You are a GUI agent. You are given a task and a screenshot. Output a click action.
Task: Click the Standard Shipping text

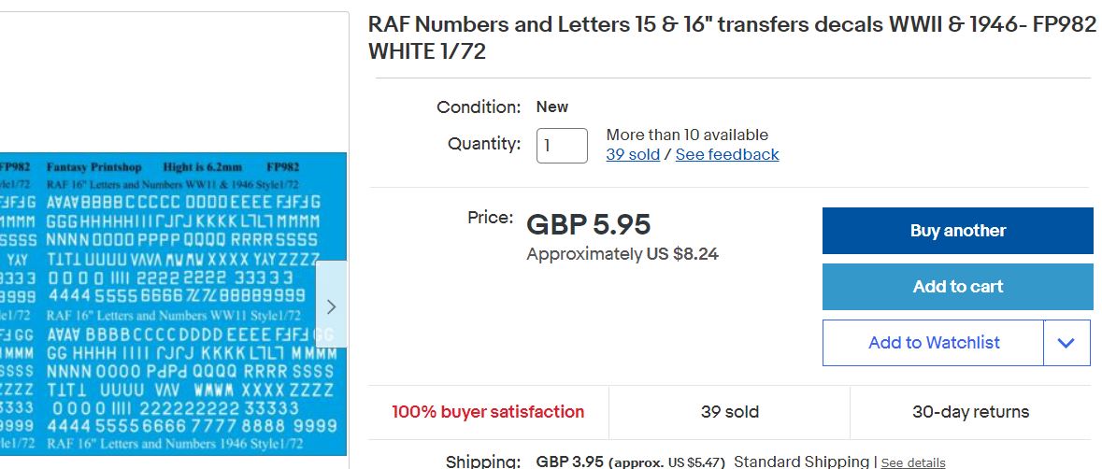(801, 462)
